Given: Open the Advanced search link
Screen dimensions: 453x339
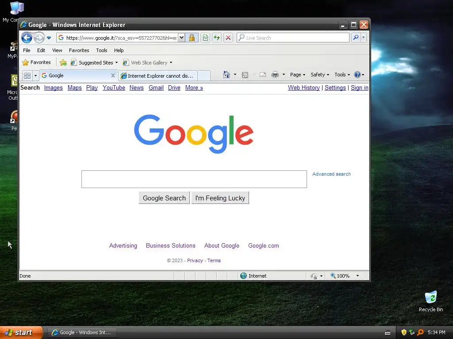Looking at the screenshot, I should (331, 174).
